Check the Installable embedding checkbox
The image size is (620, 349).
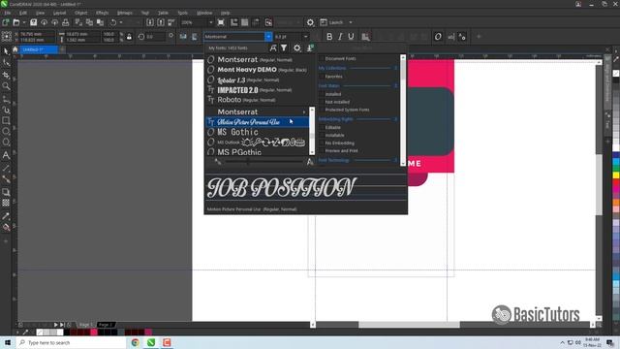pos(322,136)
